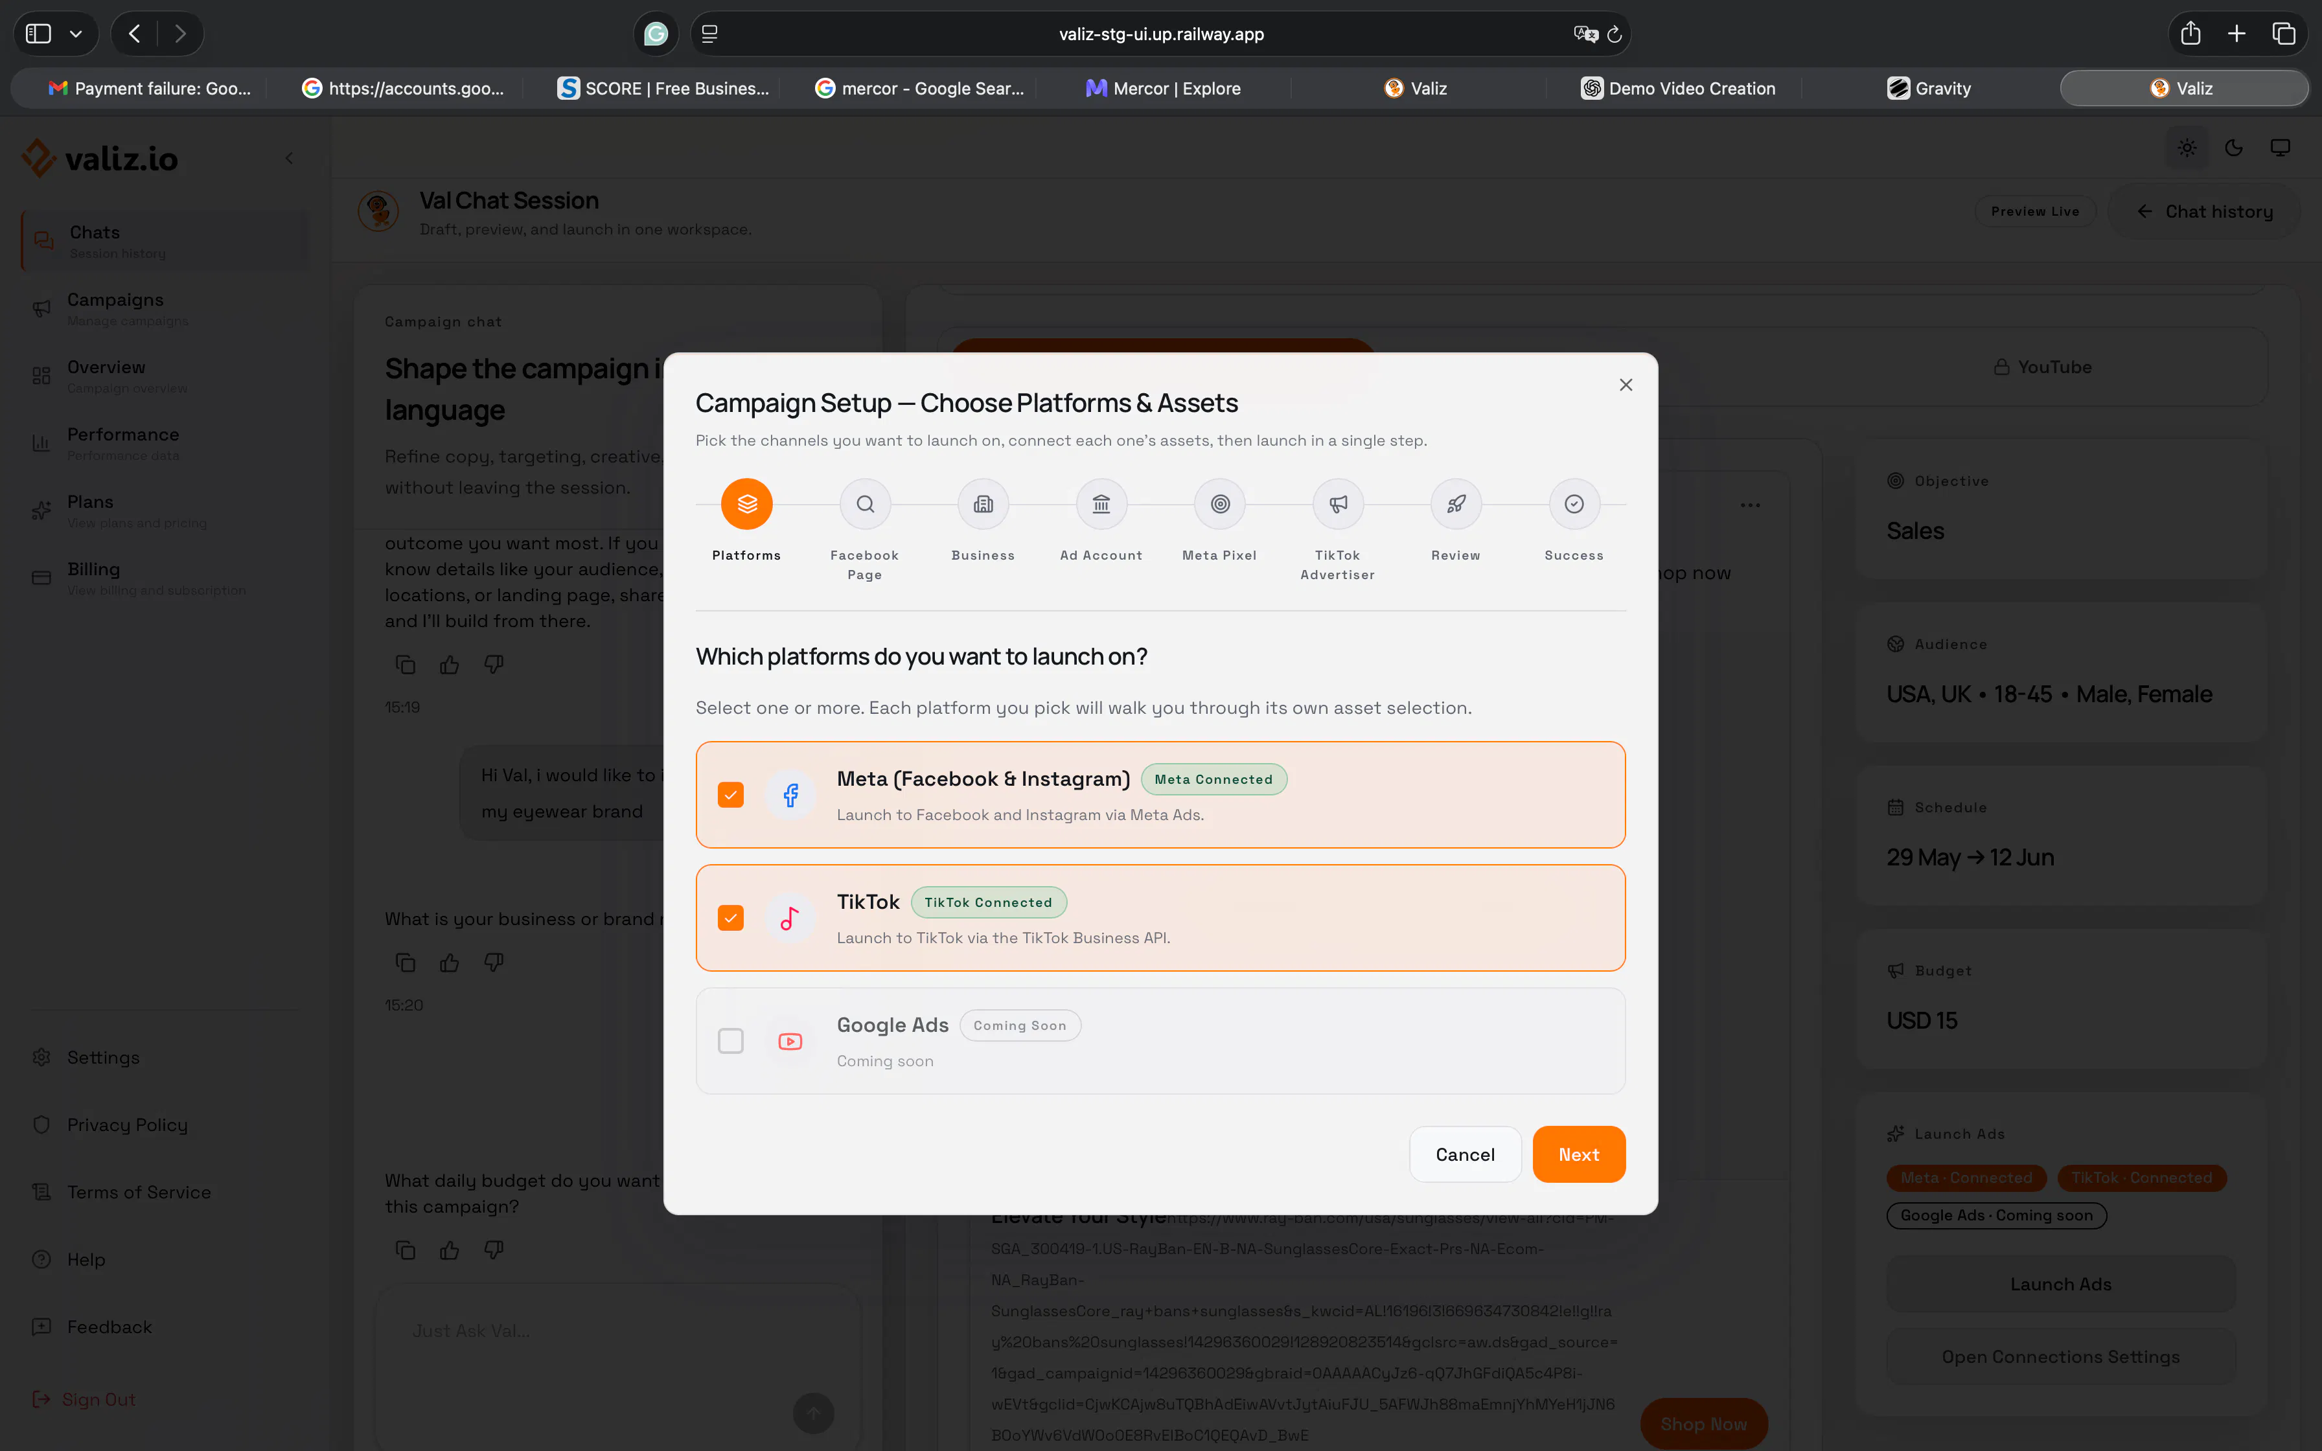Uncheck the TikTok platform checkbox
Image resolution: width=2322 pixels, height=1451 pixels.
click(x=730, y=919)
